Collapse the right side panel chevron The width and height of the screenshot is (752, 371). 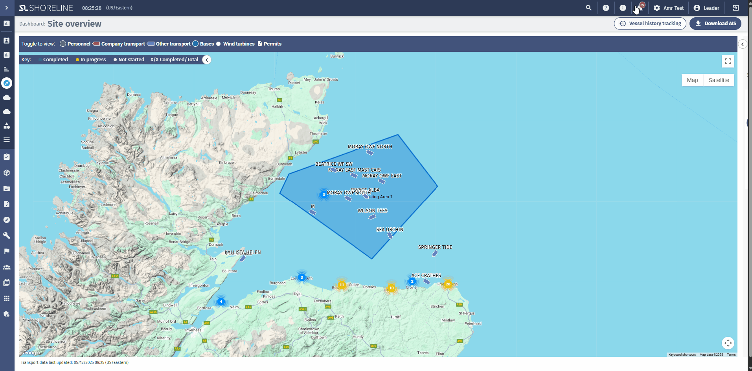point(743,44)
